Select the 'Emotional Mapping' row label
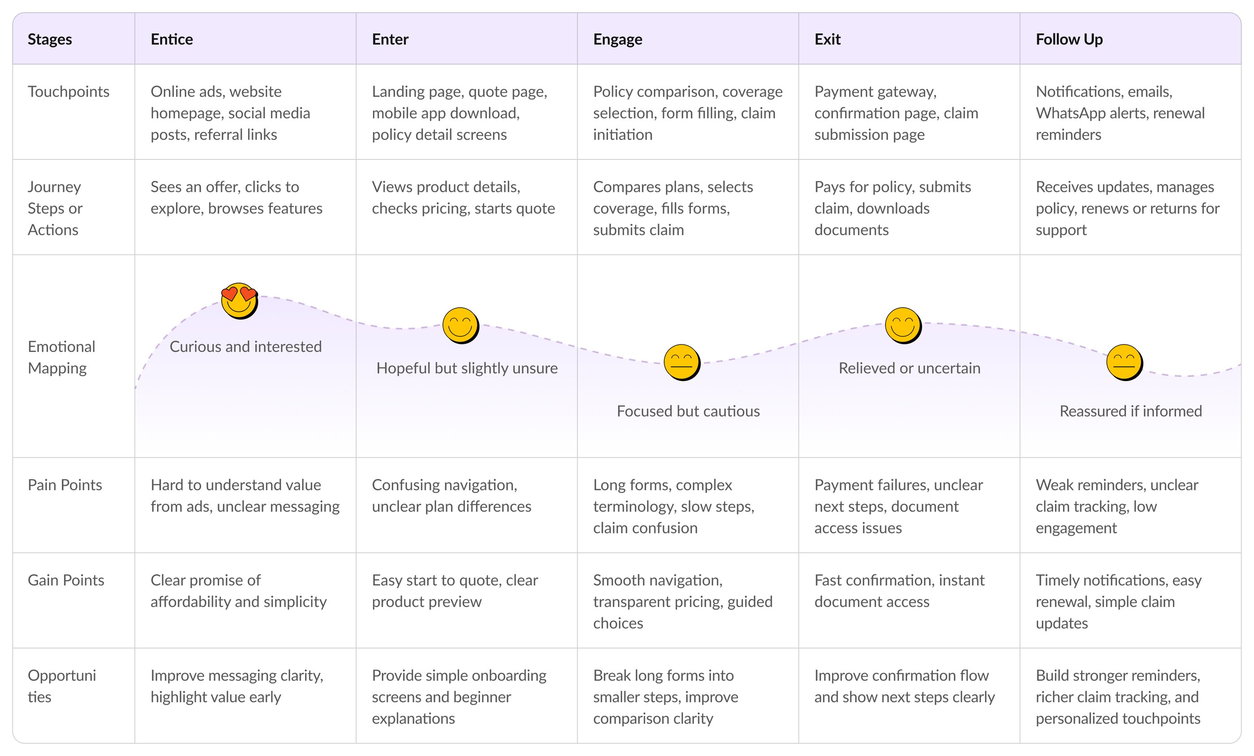This screenshot has height=756, width=1254. 62,357
